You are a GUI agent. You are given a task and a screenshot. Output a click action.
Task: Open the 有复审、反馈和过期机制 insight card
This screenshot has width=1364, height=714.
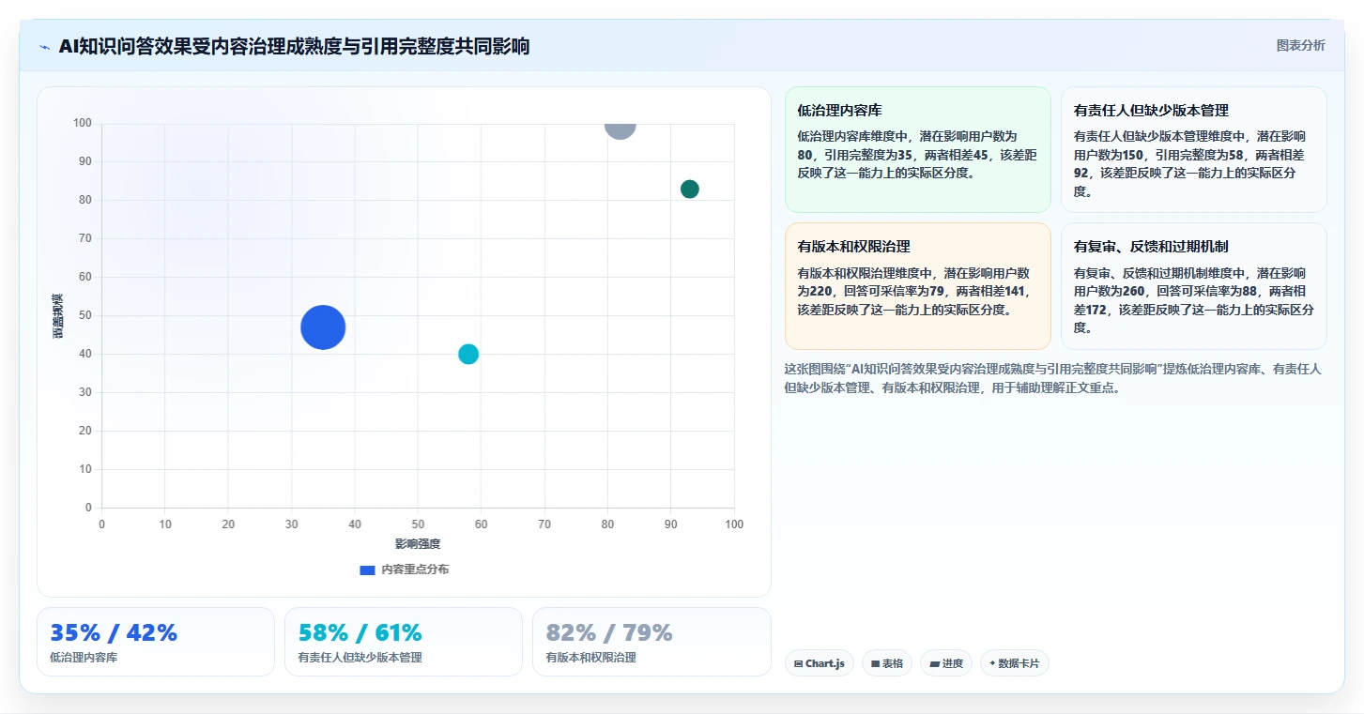[x=1193, y=286]
